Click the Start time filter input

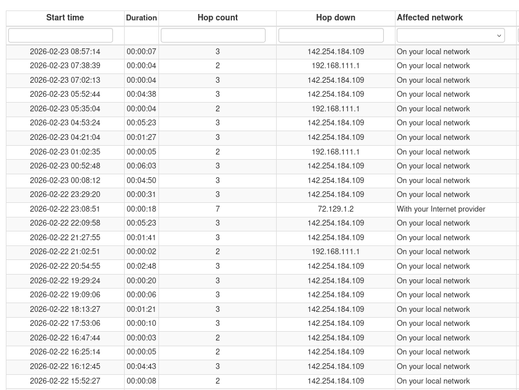pos(61,36)
